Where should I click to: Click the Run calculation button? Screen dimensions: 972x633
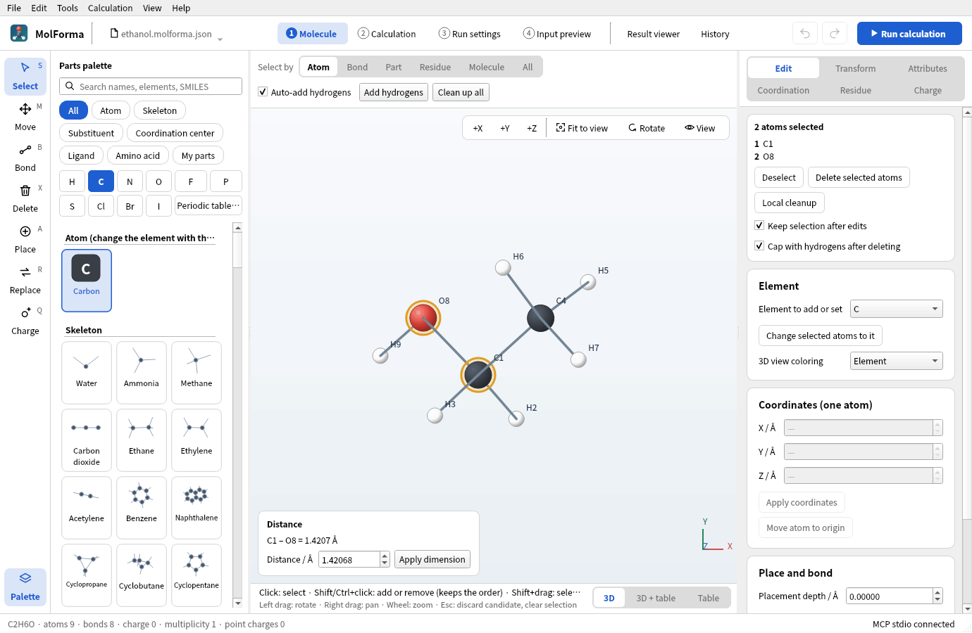coord(909,34)
